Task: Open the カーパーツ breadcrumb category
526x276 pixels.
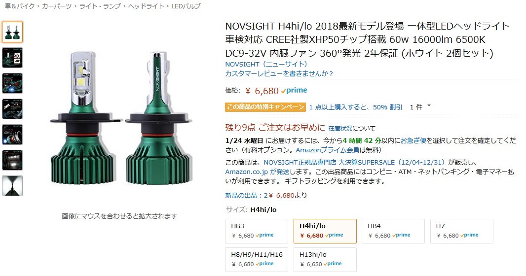Action: pyautogui.click(x=57, y=6)
